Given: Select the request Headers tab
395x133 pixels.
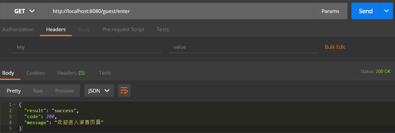Looking at the screenshot, I should [56, 30].
